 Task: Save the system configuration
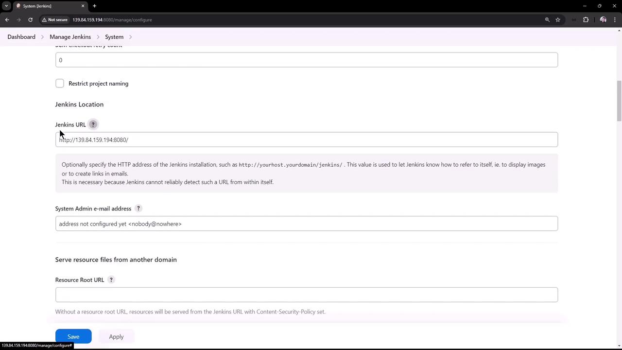[73, 336]
